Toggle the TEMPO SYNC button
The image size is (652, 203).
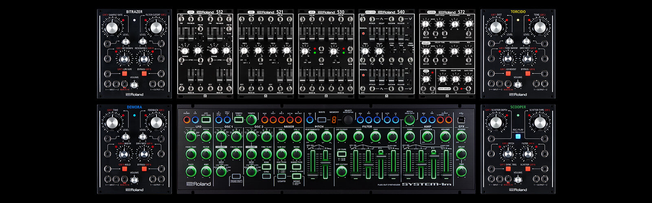tap(239, 119)
